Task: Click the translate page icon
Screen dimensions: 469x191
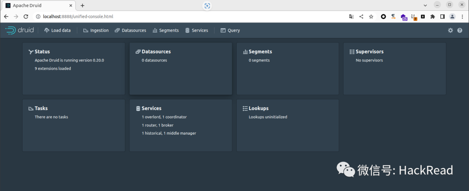Action: tap(351, 17)
